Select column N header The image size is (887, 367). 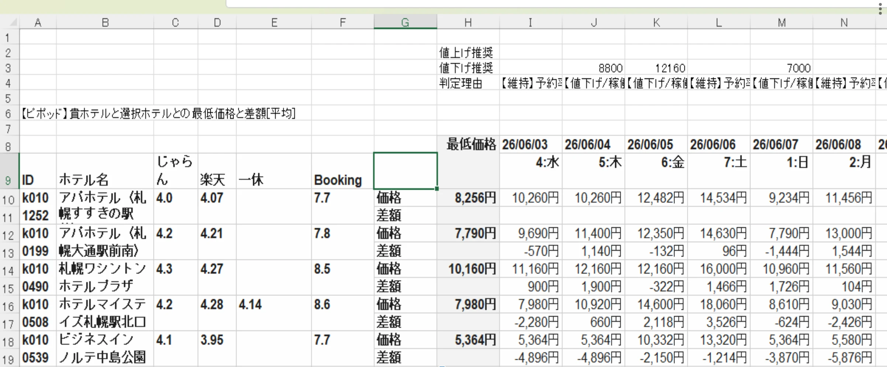844,22
